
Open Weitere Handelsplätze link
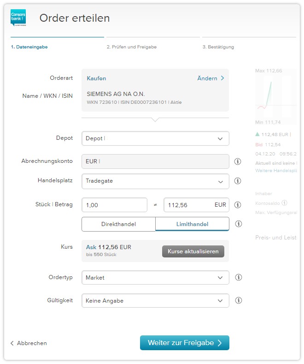pos(276,171)
